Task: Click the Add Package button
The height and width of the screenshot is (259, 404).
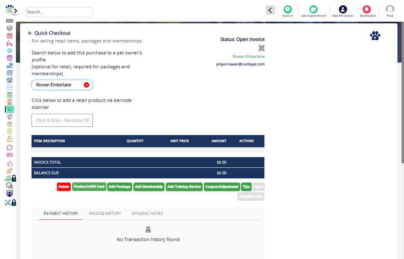Action: (120, 187)
